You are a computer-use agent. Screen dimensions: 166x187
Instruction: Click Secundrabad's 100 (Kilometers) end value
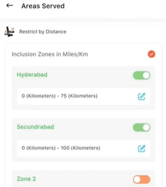pyautogui.click(x=81, y=148)
